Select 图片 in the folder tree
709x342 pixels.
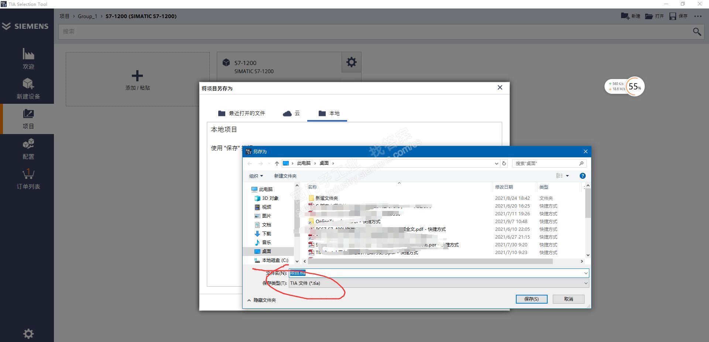[263, 216]
